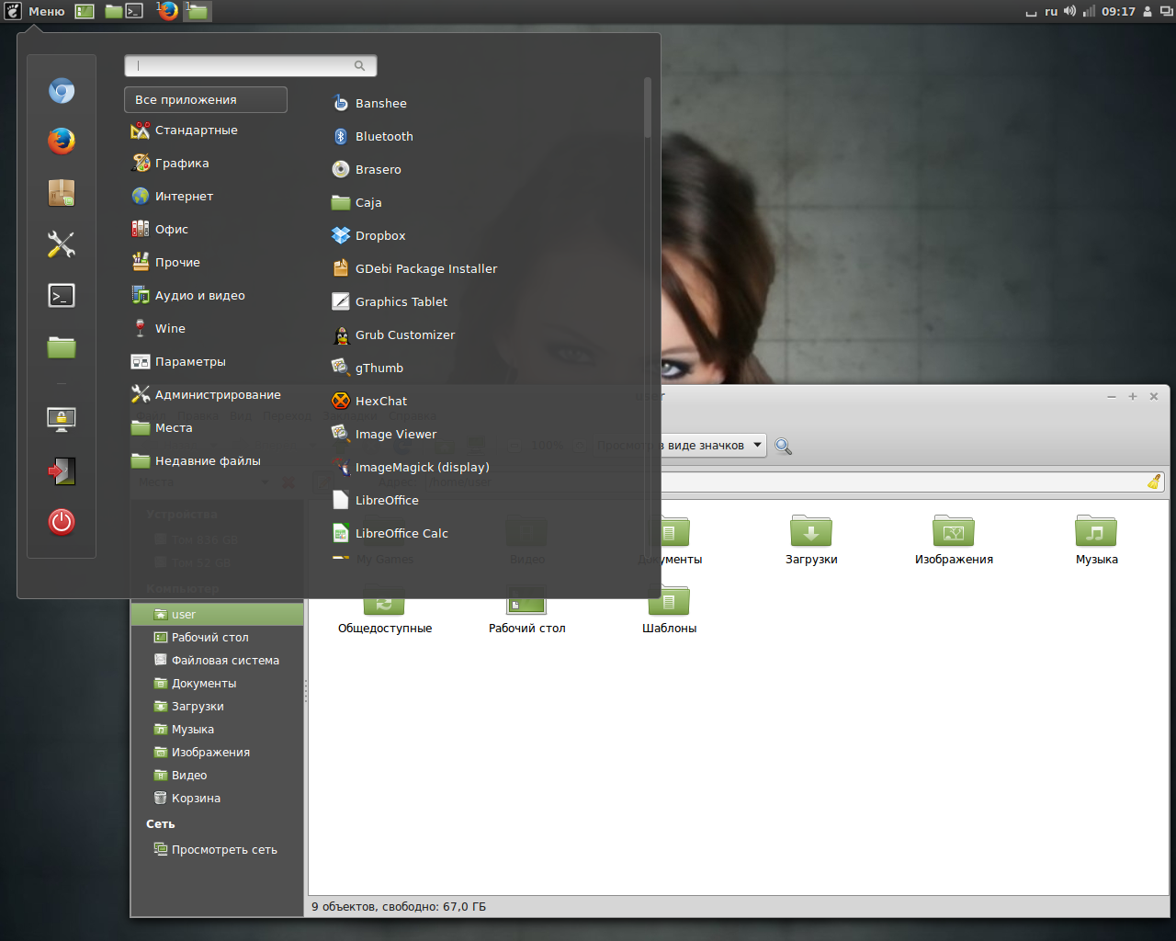
Task: Click the red shutdown power icon
Action: (62, 522)
